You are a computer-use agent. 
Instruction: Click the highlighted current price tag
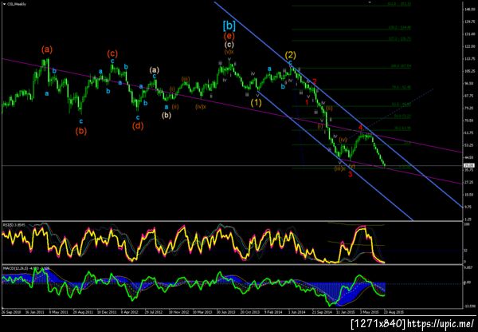pos(468,165)
